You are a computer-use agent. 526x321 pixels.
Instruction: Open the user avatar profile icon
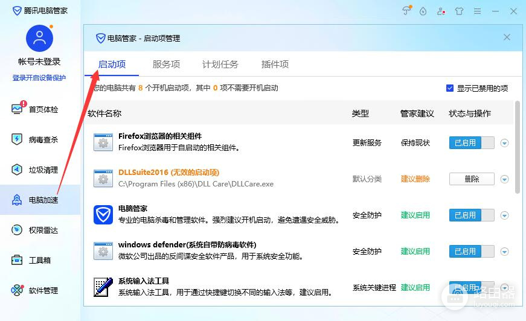pyautogui.click(x=39, y=38)
